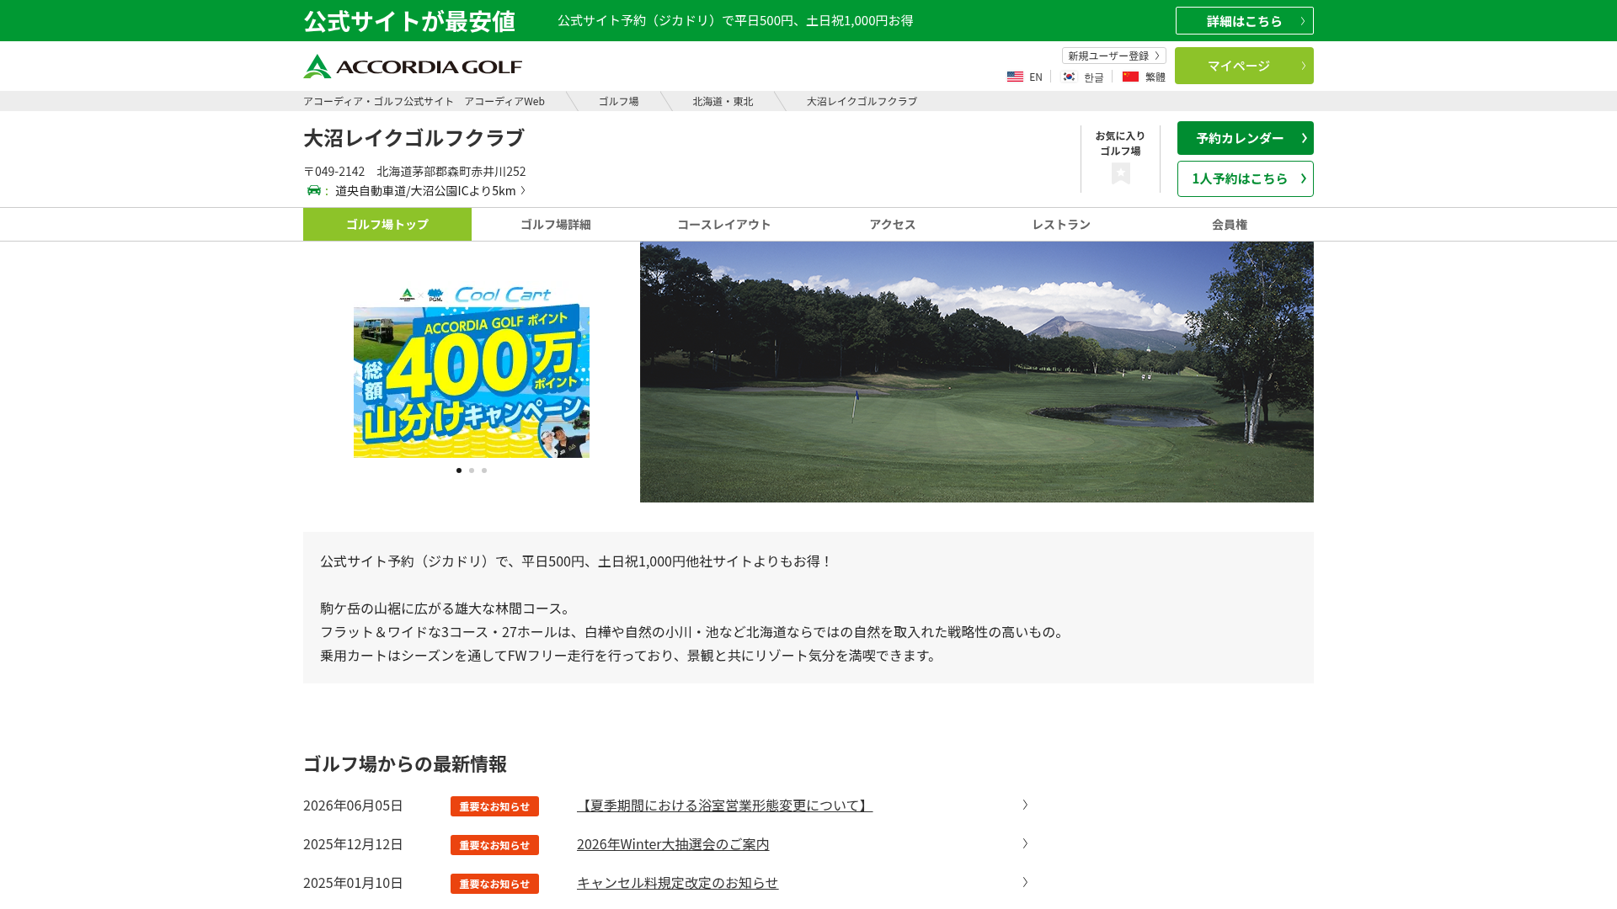Open the ゴルフ場トップ tab
The height and width of the screenshot is (909, 1617).
[387, 224]
